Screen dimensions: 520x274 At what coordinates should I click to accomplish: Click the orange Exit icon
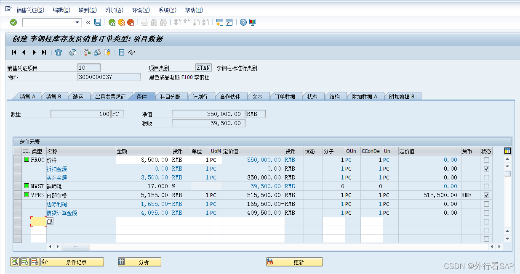click(x=121, y=22)
